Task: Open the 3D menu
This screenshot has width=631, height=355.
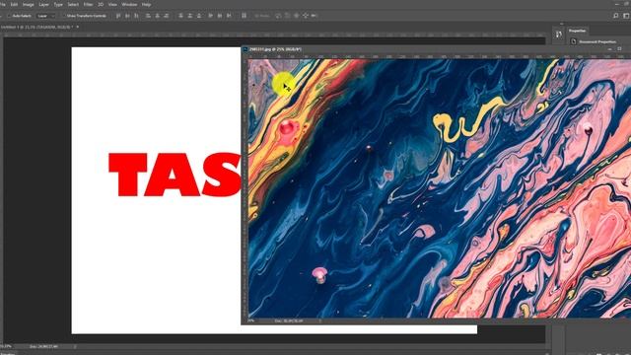Action: [x=101, y=4]
